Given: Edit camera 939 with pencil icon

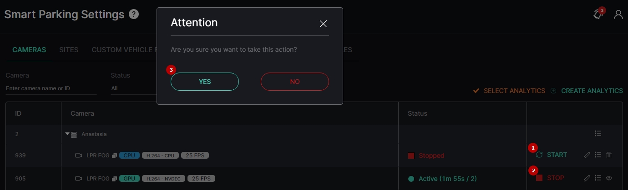Looking at the screenshot, I should click(587, 155).
